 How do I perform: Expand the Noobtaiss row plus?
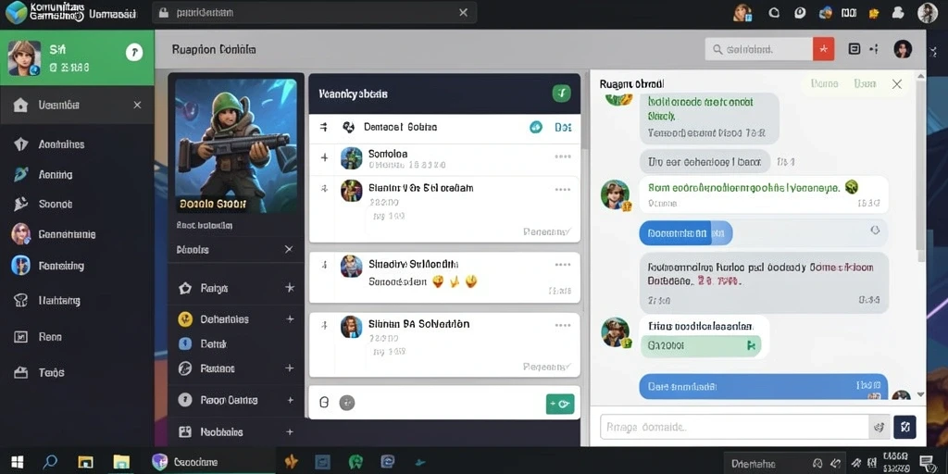coord(290,431)
